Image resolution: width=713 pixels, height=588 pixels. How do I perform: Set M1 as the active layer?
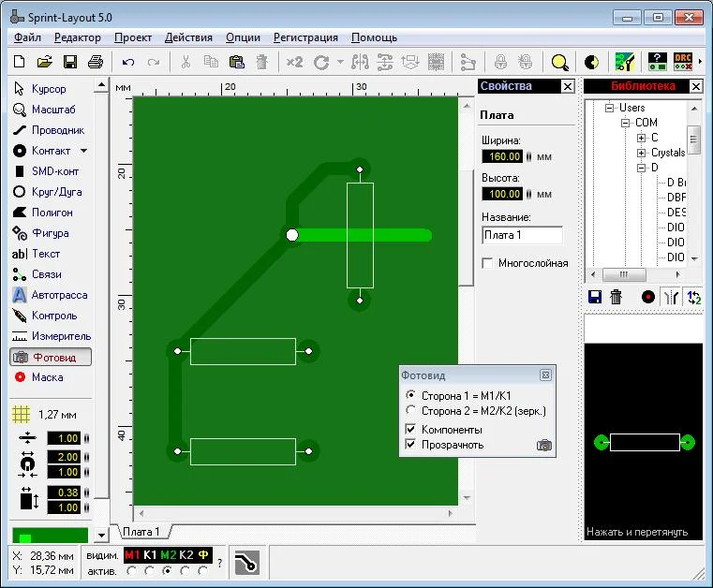(x=131, y=571)
